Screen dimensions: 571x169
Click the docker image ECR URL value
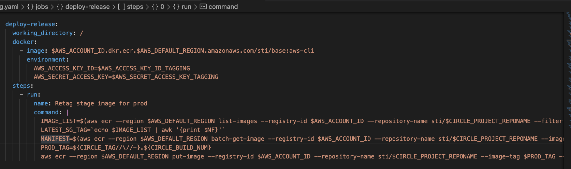[x=182, y=51]
